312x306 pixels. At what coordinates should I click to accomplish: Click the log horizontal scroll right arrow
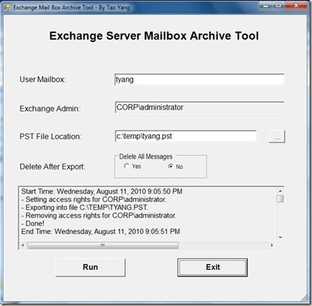272,245
